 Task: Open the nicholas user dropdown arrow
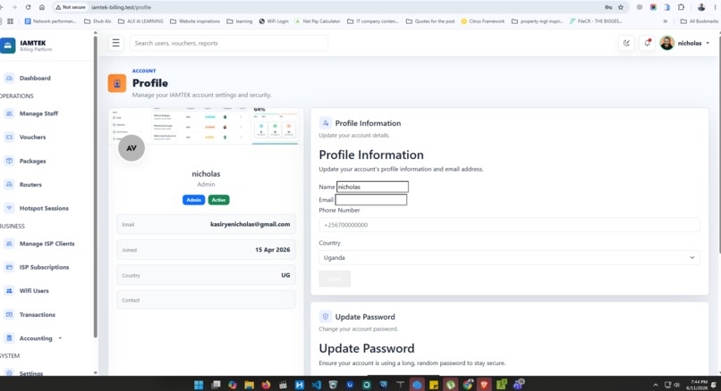coord(708,43)
